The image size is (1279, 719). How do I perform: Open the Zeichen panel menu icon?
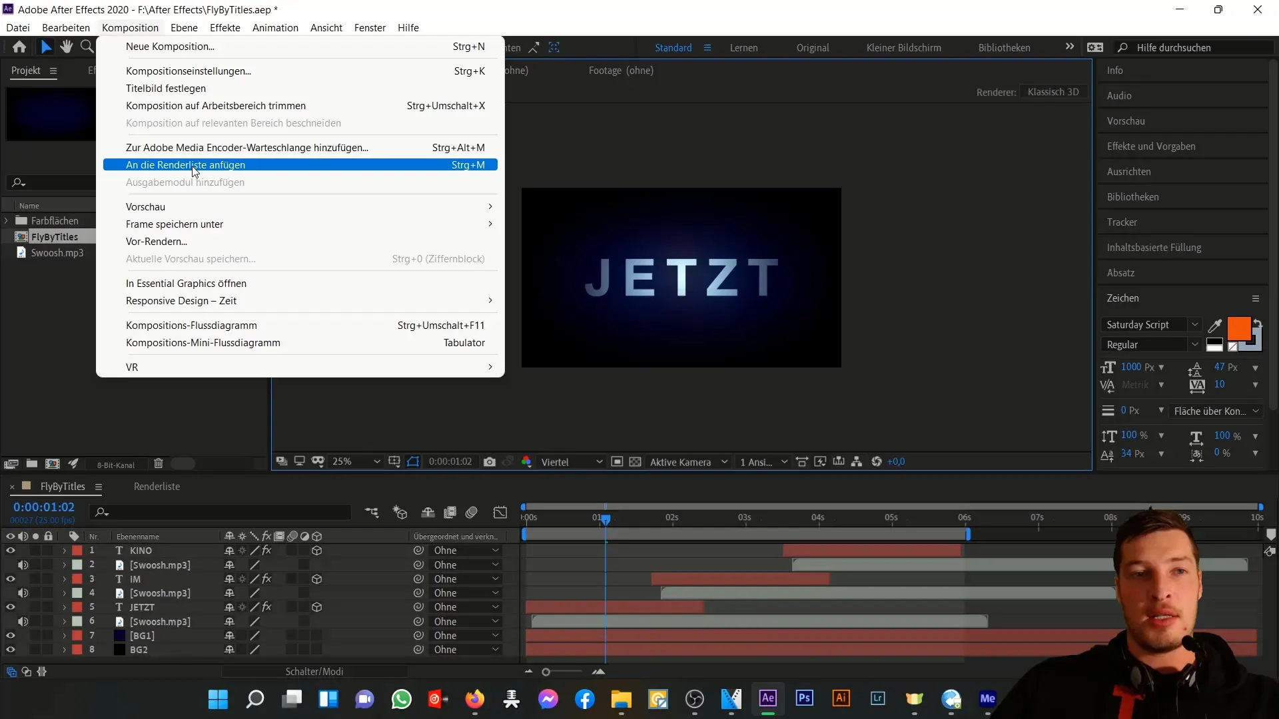[1256, 299]
